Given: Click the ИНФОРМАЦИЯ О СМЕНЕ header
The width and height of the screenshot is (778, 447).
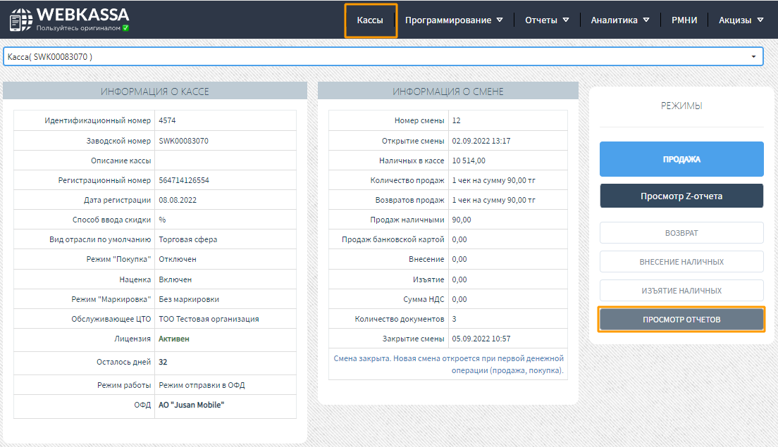Looking at the screenshot, I should coord(448,92).
